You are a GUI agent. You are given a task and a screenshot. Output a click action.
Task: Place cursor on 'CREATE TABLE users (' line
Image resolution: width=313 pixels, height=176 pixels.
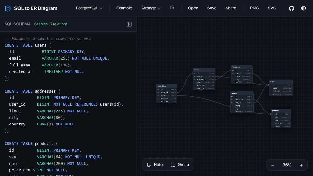tap(28, 45)
